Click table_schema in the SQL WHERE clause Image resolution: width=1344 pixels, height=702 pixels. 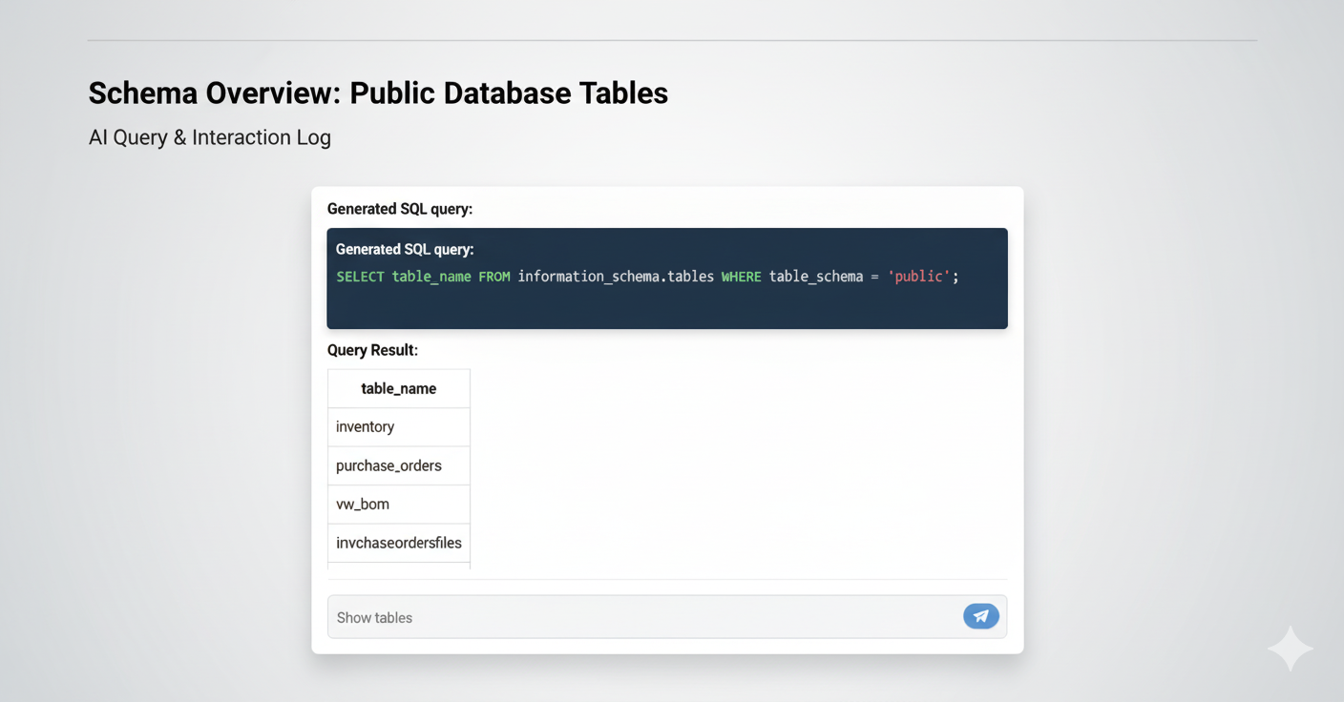(815, 277)
